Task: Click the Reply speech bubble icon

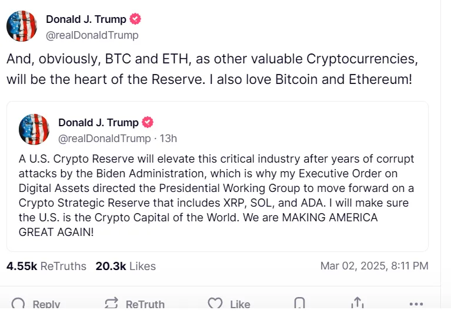Action: point(19,303)
